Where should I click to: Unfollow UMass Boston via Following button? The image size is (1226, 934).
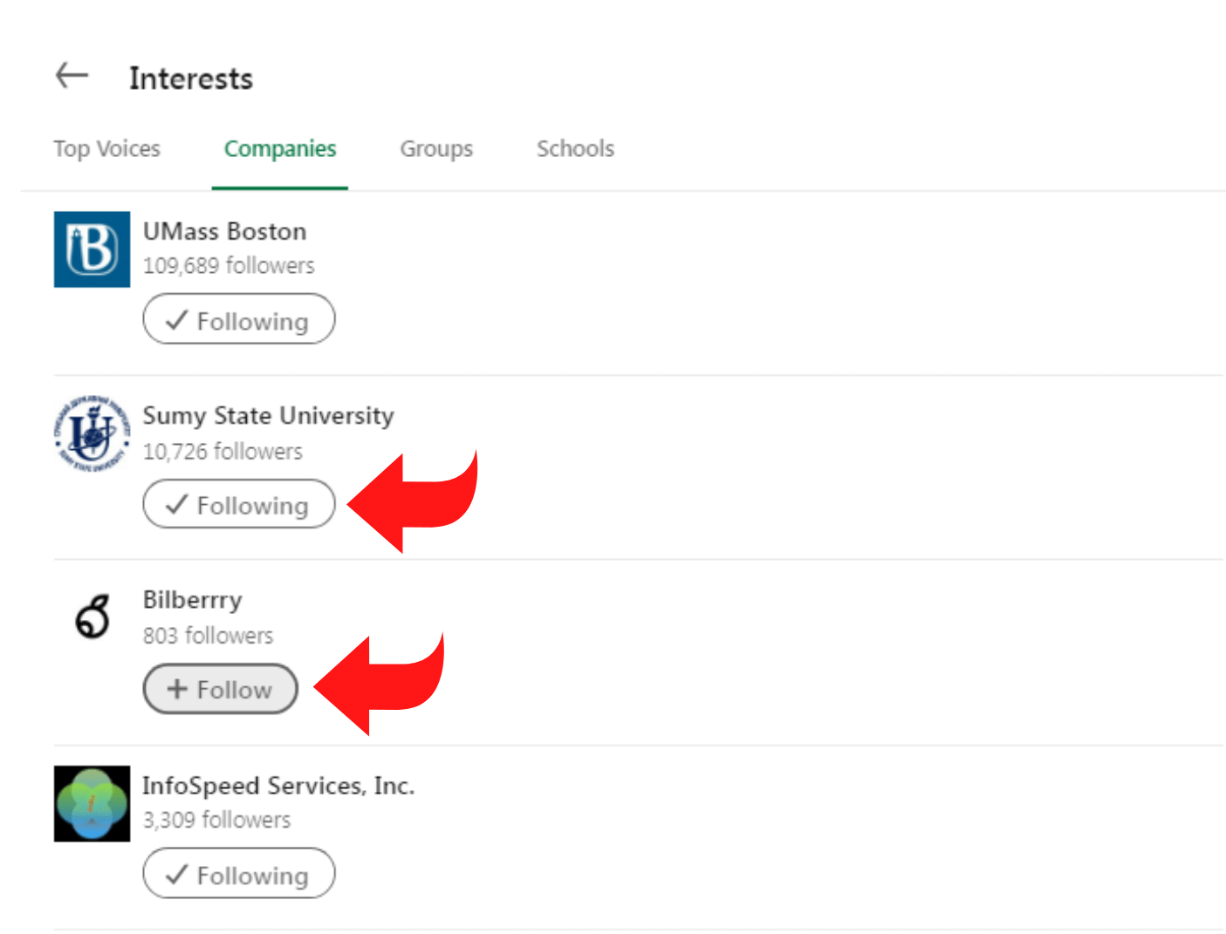pyautogui.click(x=239, y=319)
